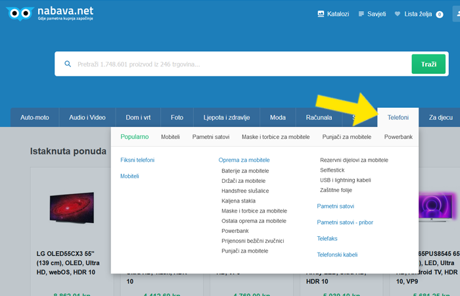Open LG OLED55CX3 product title
This screenshot has width=460, height=296.
point(68,263)
